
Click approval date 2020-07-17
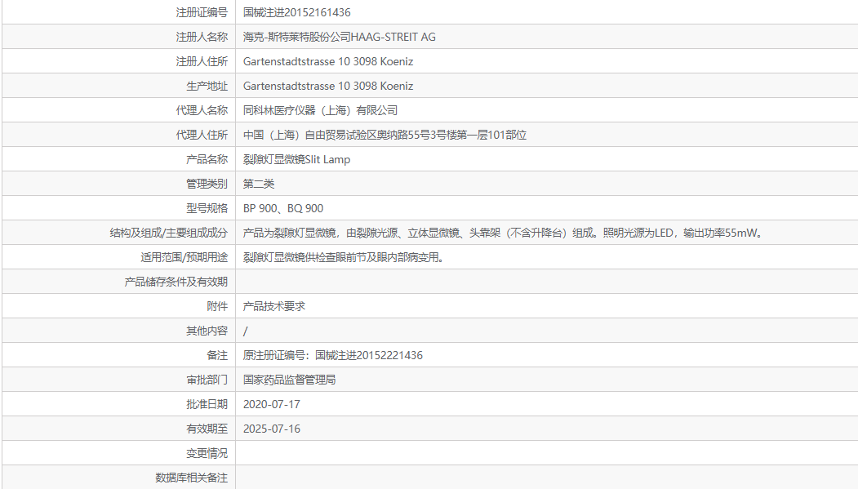tap(271, 404)
